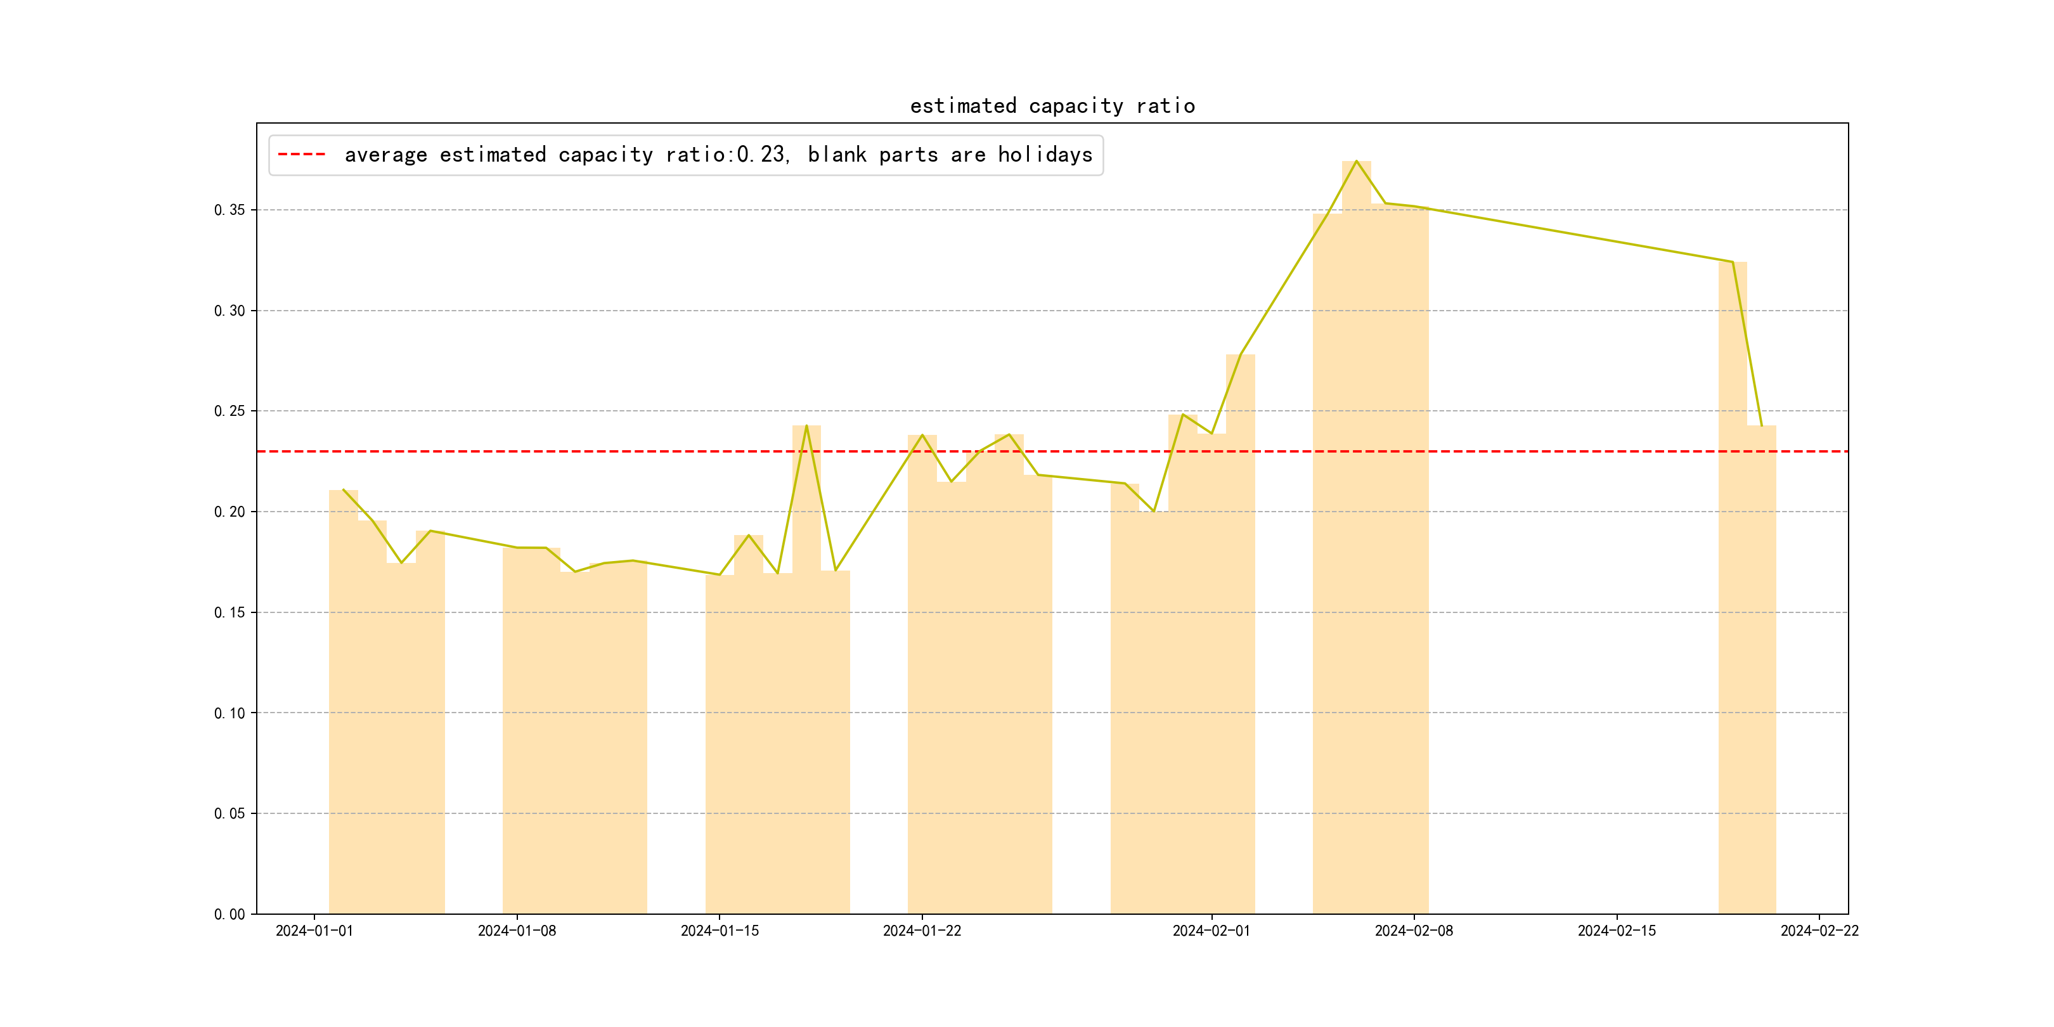Click the 2024-01-01 x-axis label
This screenshot has width=2054, height=1027.
[x=314, y=931]
